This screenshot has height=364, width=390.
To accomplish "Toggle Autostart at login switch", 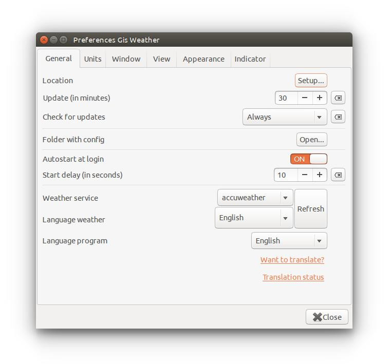I will [x=308, y=159].
